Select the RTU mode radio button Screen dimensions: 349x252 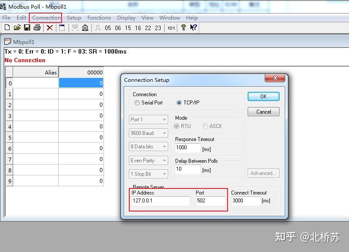176,126
